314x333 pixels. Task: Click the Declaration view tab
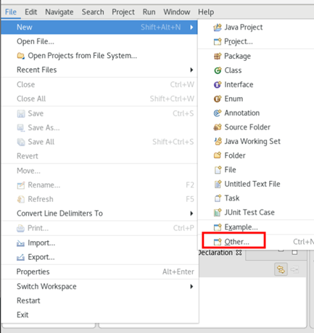coord(220,253)
